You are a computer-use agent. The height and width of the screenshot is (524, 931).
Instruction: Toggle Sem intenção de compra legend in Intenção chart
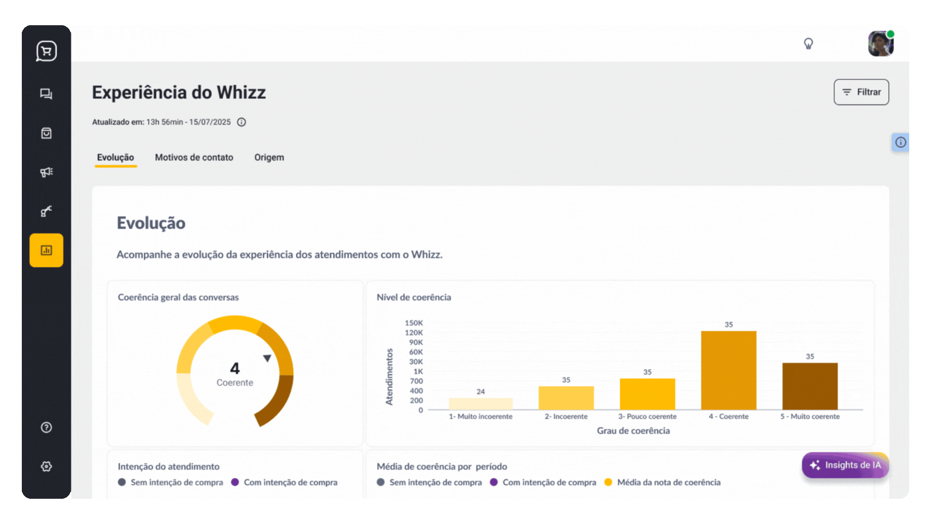(x=171, y=482)
